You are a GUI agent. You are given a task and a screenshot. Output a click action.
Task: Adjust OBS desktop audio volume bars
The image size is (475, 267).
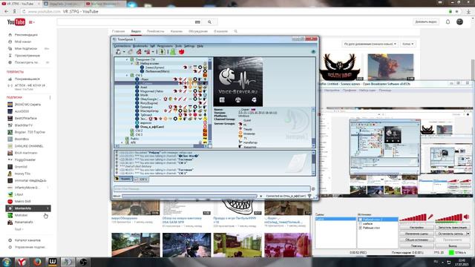tap(449, 217)
